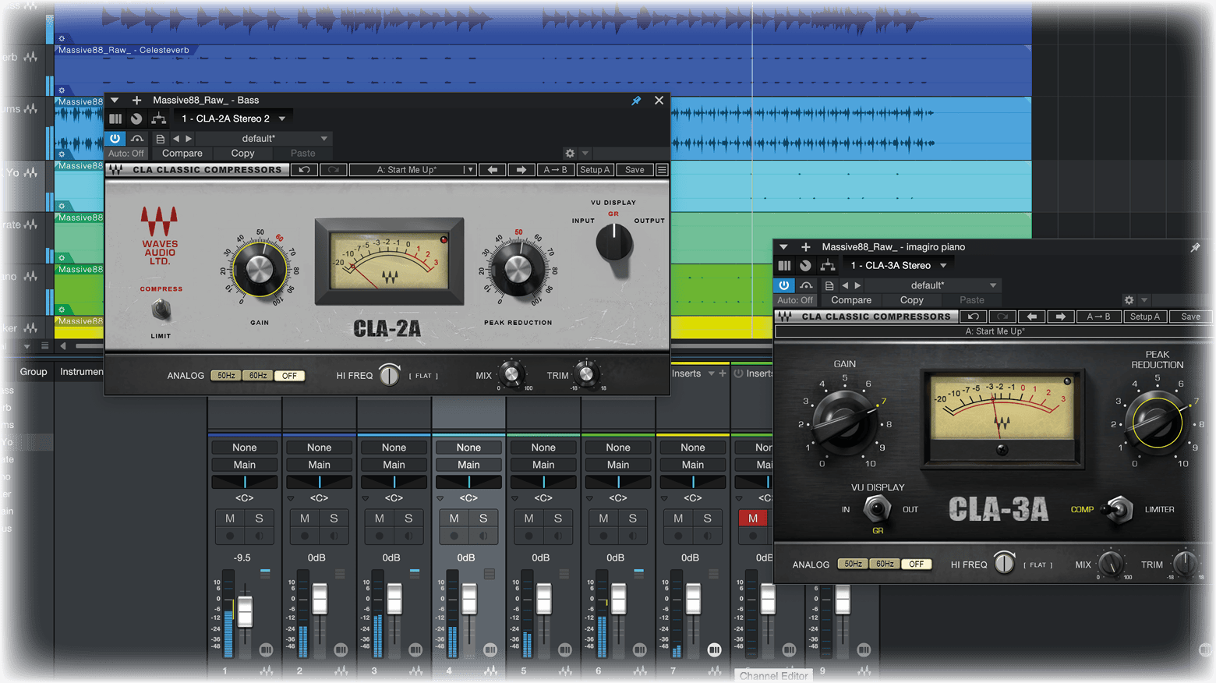The width and height of the screenshot is (1216, 683).
Task: Load next Waves preset with CLA-3A right arrow
Action: 1060,317
